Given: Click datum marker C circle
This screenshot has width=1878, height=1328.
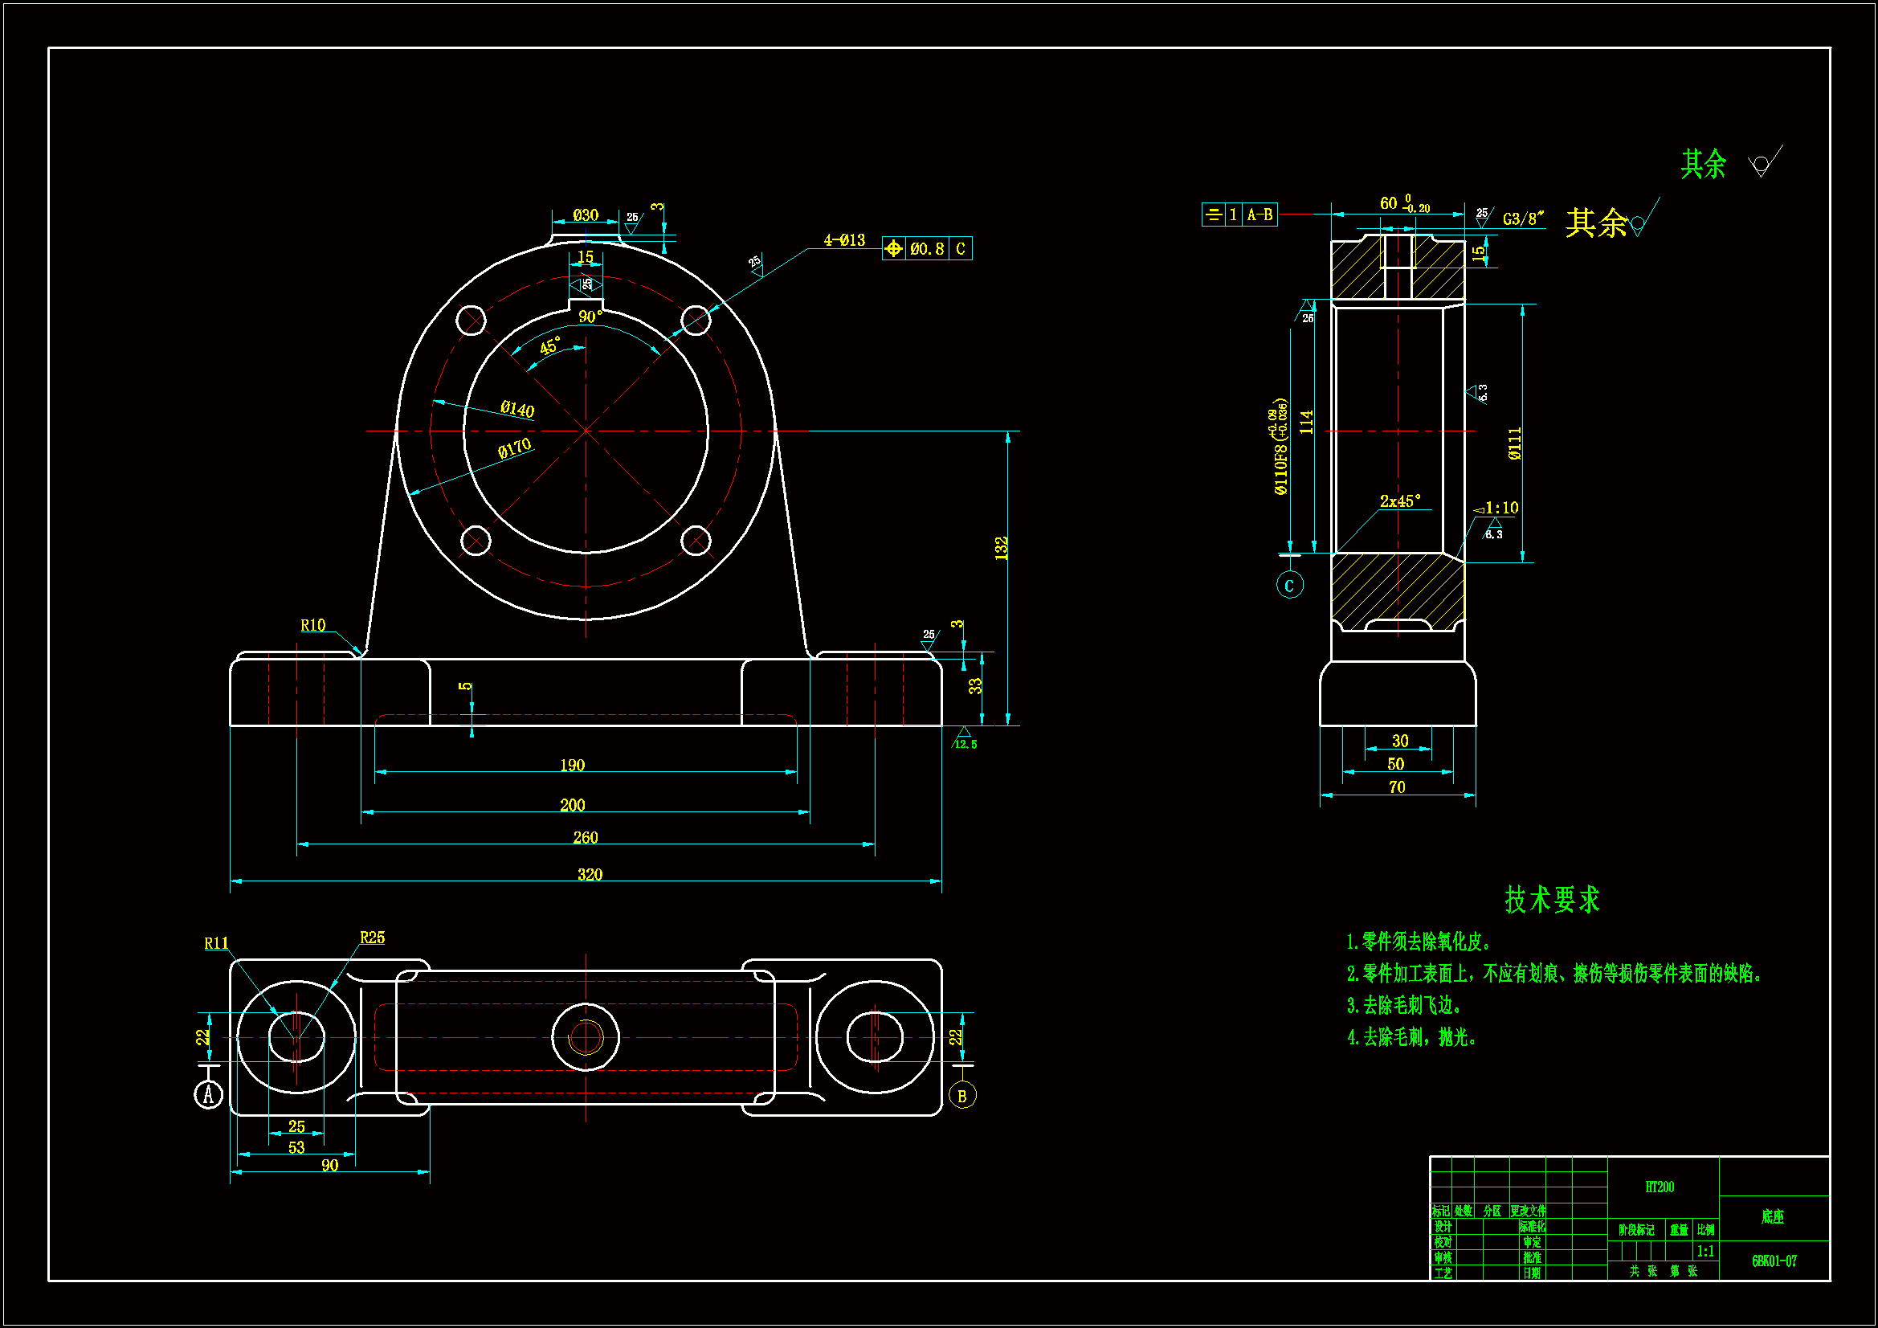Looking at the screenshot, I should (1289, 585).
